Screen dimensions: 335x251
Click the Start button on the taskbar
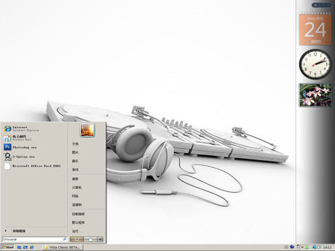[8, 247]
